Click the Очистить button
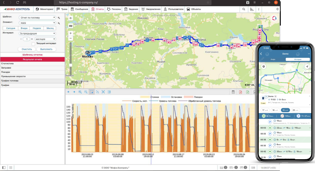Screen dimensions: 315x171 pos(27,49)
